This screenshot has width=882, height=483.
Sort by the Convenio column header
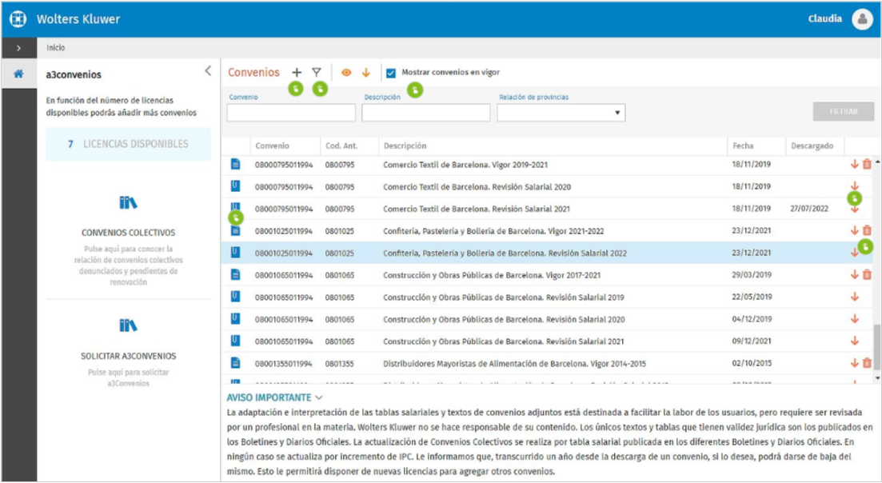[x=272, y=146]
